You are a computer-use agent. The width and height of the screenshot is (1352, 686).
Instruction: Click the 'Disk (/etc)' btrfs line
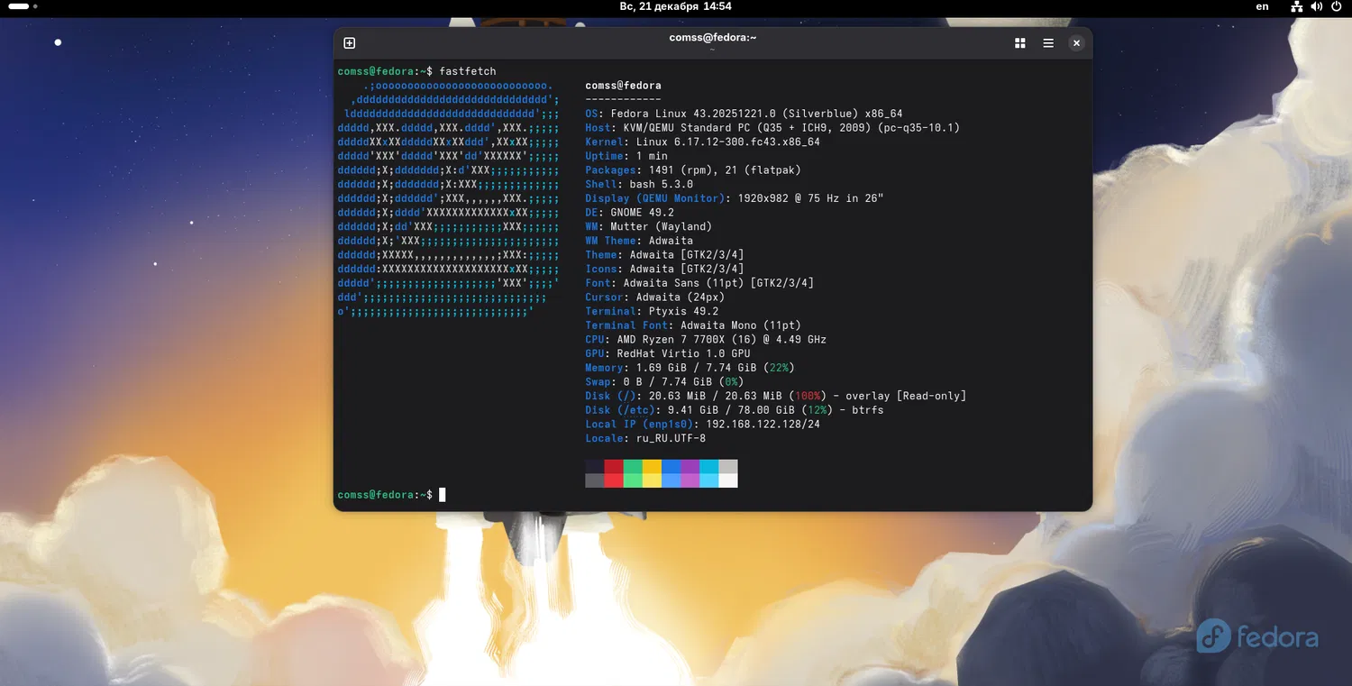735,410
